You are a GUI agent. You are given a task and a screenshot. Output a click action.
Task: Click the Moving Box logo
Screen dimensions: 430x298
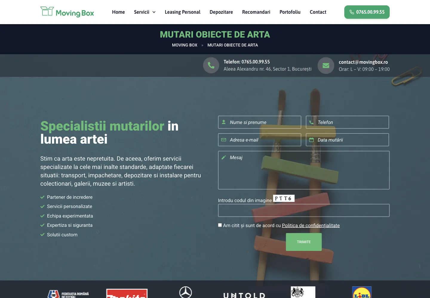67,12
